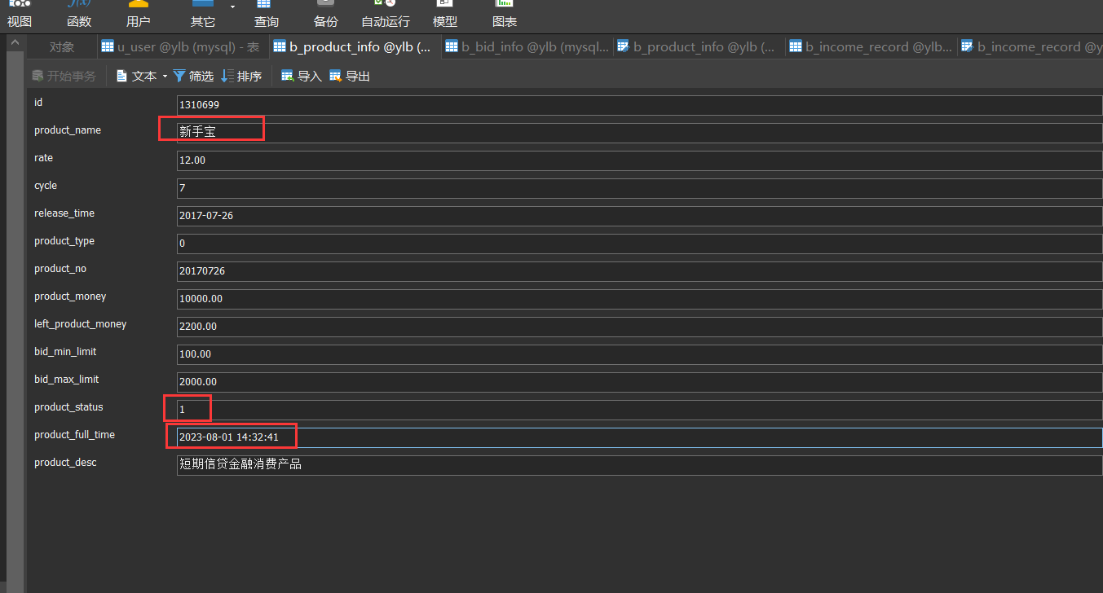1103x593 pixels.
Task: Open the 文本 (Text) dropdown
Action: click(x=141, y=76)
